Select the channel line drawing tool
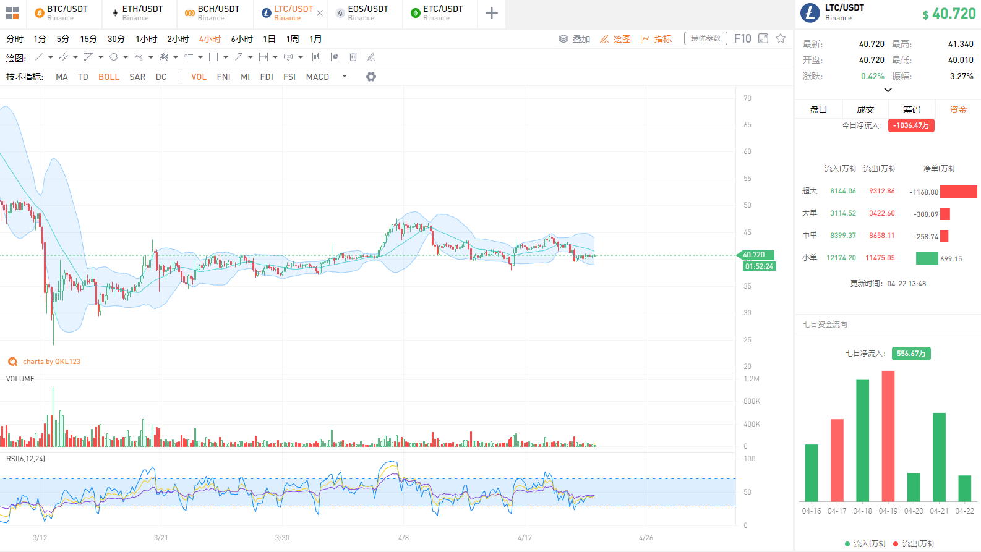The image size is (981, 552). click(x=63, y=57)
